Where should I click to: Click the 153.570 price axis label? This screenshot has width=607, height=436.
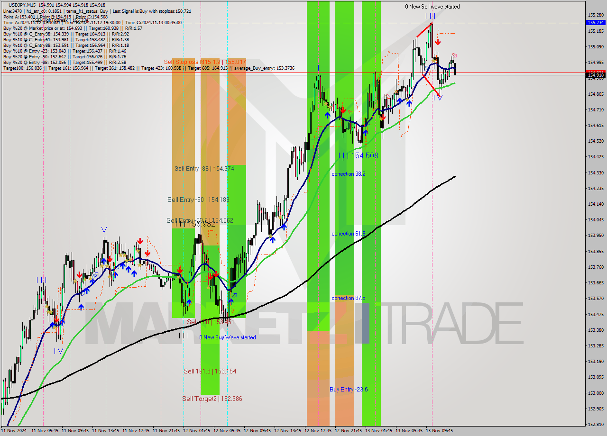596,299
